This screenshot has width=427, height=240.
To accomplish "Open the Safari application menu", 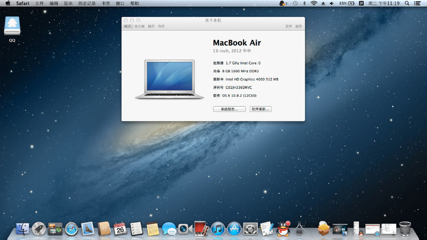I will (23, 3).
